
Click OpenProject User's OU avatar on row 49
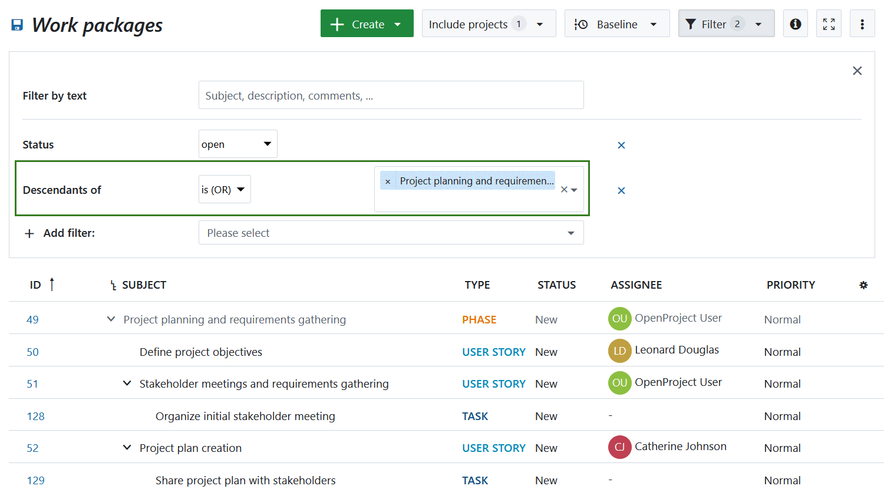619,318
